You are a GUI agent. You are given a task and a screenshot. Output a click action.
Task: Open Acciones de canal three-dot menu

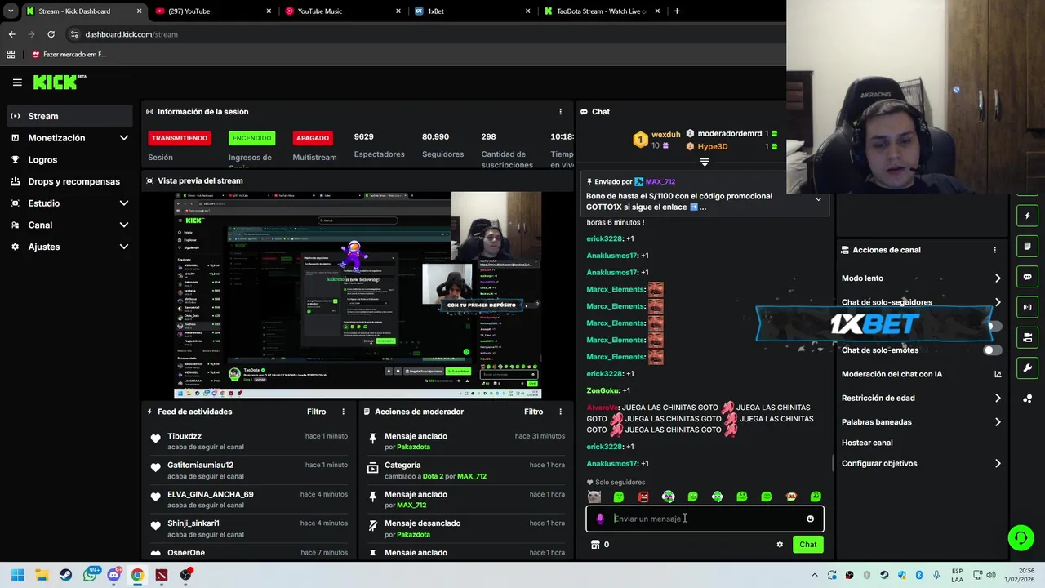coord(994,250)
